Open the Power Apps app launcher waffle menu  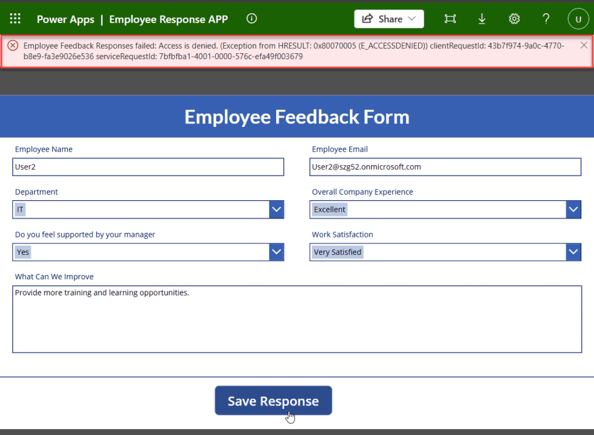point(15,18)
